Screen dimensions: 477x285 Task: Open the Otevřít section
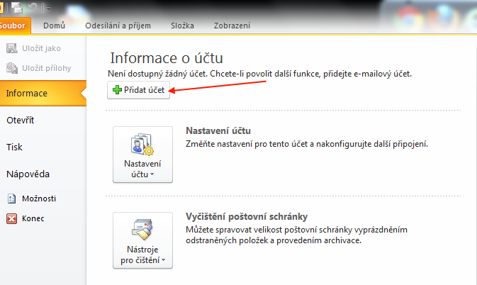click(20, 120)
